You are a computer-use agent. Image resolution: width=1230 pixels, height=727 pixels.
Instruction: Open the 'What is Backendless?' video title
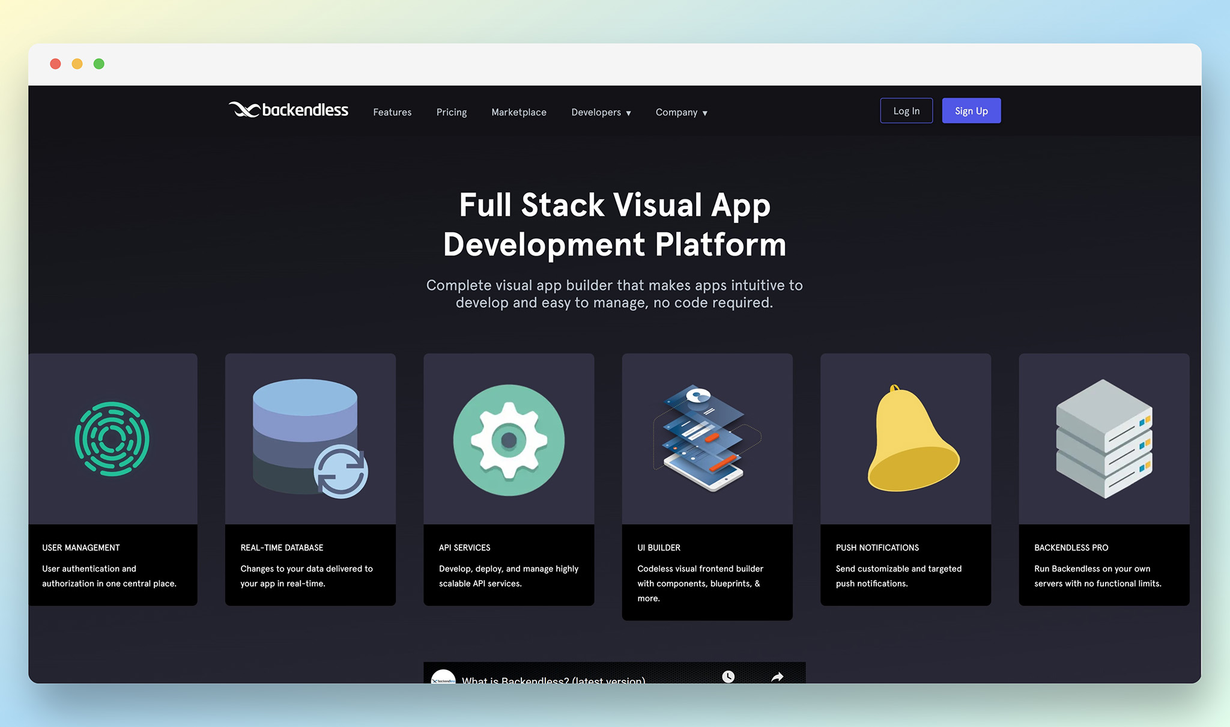pyautogui.click(x=553, y=680)
